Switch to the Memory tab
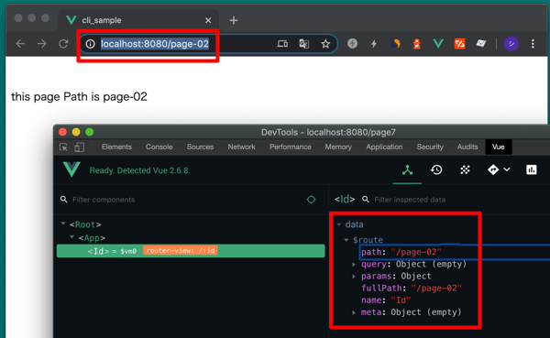550x338 pixels. [x=338, y=147]
